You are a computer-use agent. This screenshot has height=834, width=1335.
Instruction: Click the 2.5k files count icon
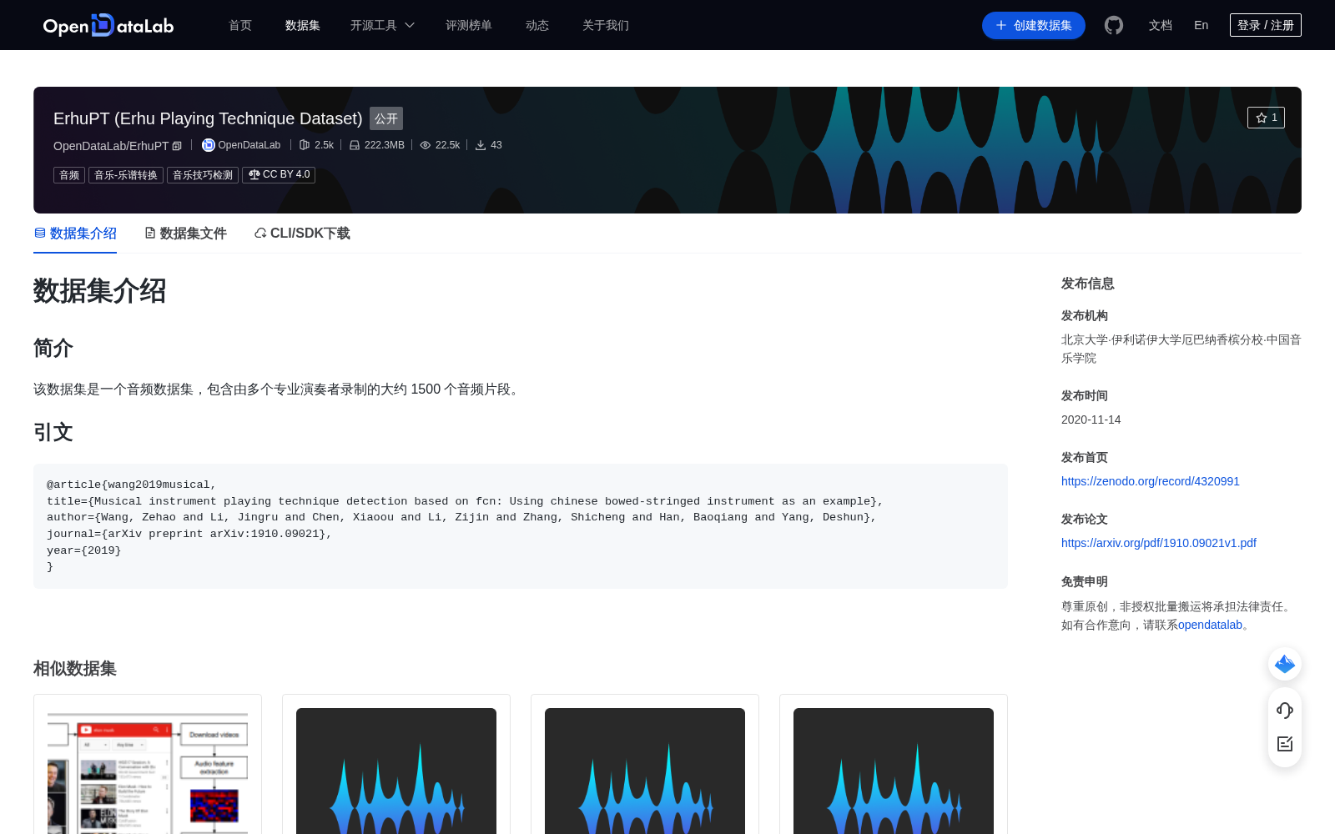(x=305, y=145)
